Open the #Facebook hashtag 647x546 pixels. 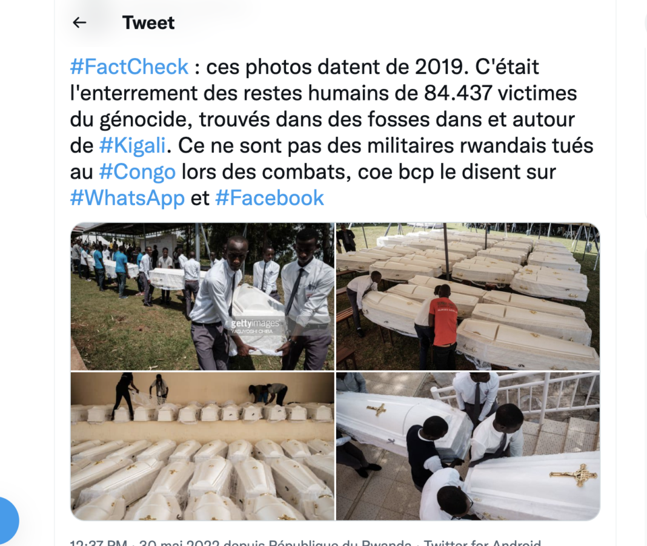[x=270, y=198]
